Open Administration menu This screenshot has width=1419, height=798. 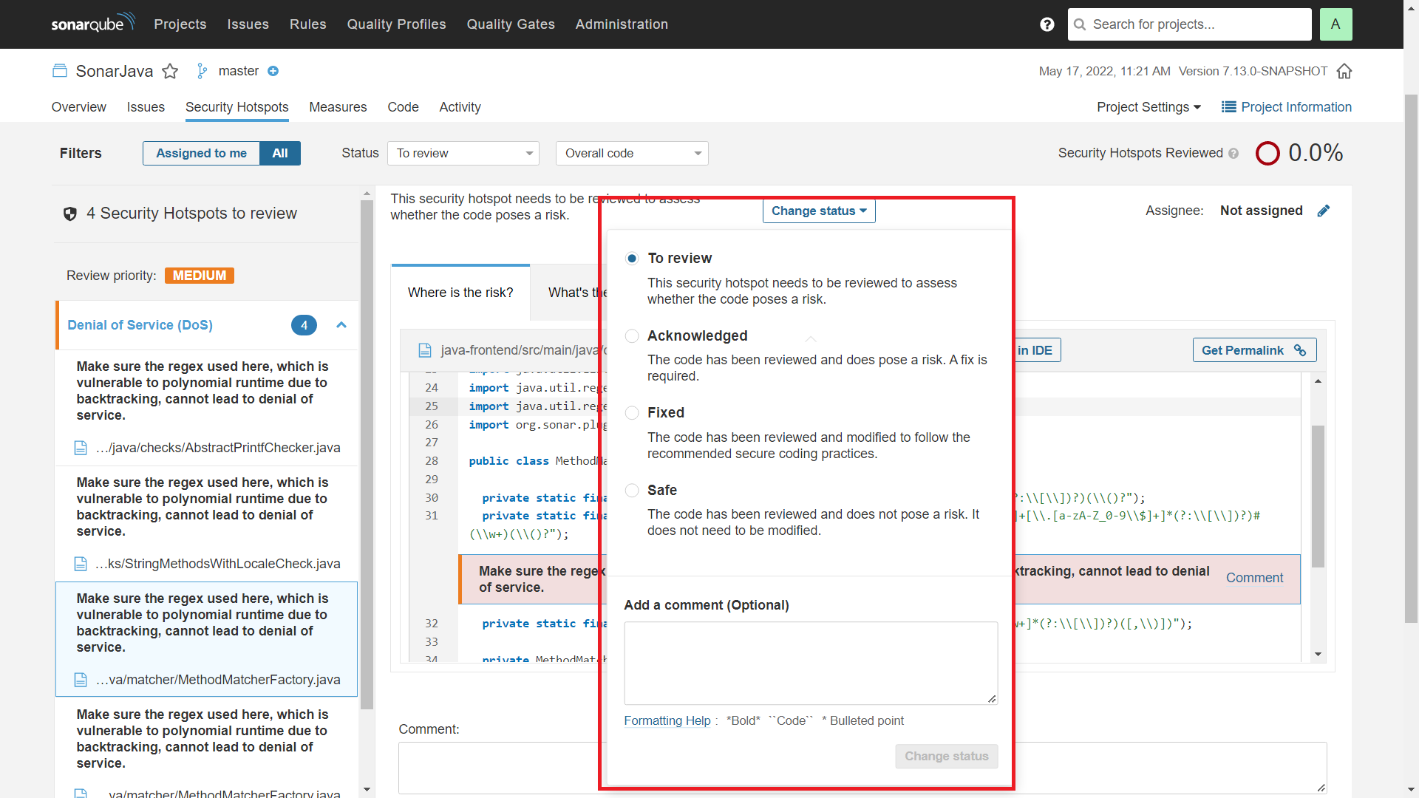622,24
